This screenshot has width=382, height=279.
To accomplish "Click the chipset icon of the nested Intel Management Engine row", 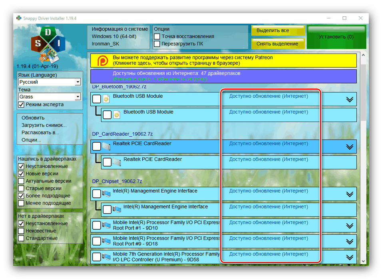I will point(117,210).
